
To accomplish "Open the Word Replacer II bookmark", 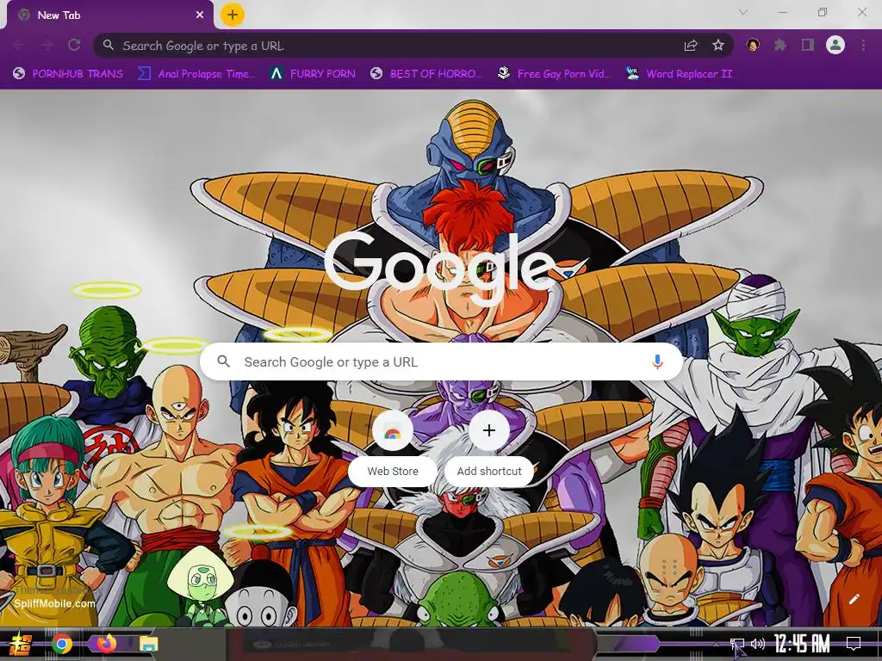I will click(x=679, y=74).
